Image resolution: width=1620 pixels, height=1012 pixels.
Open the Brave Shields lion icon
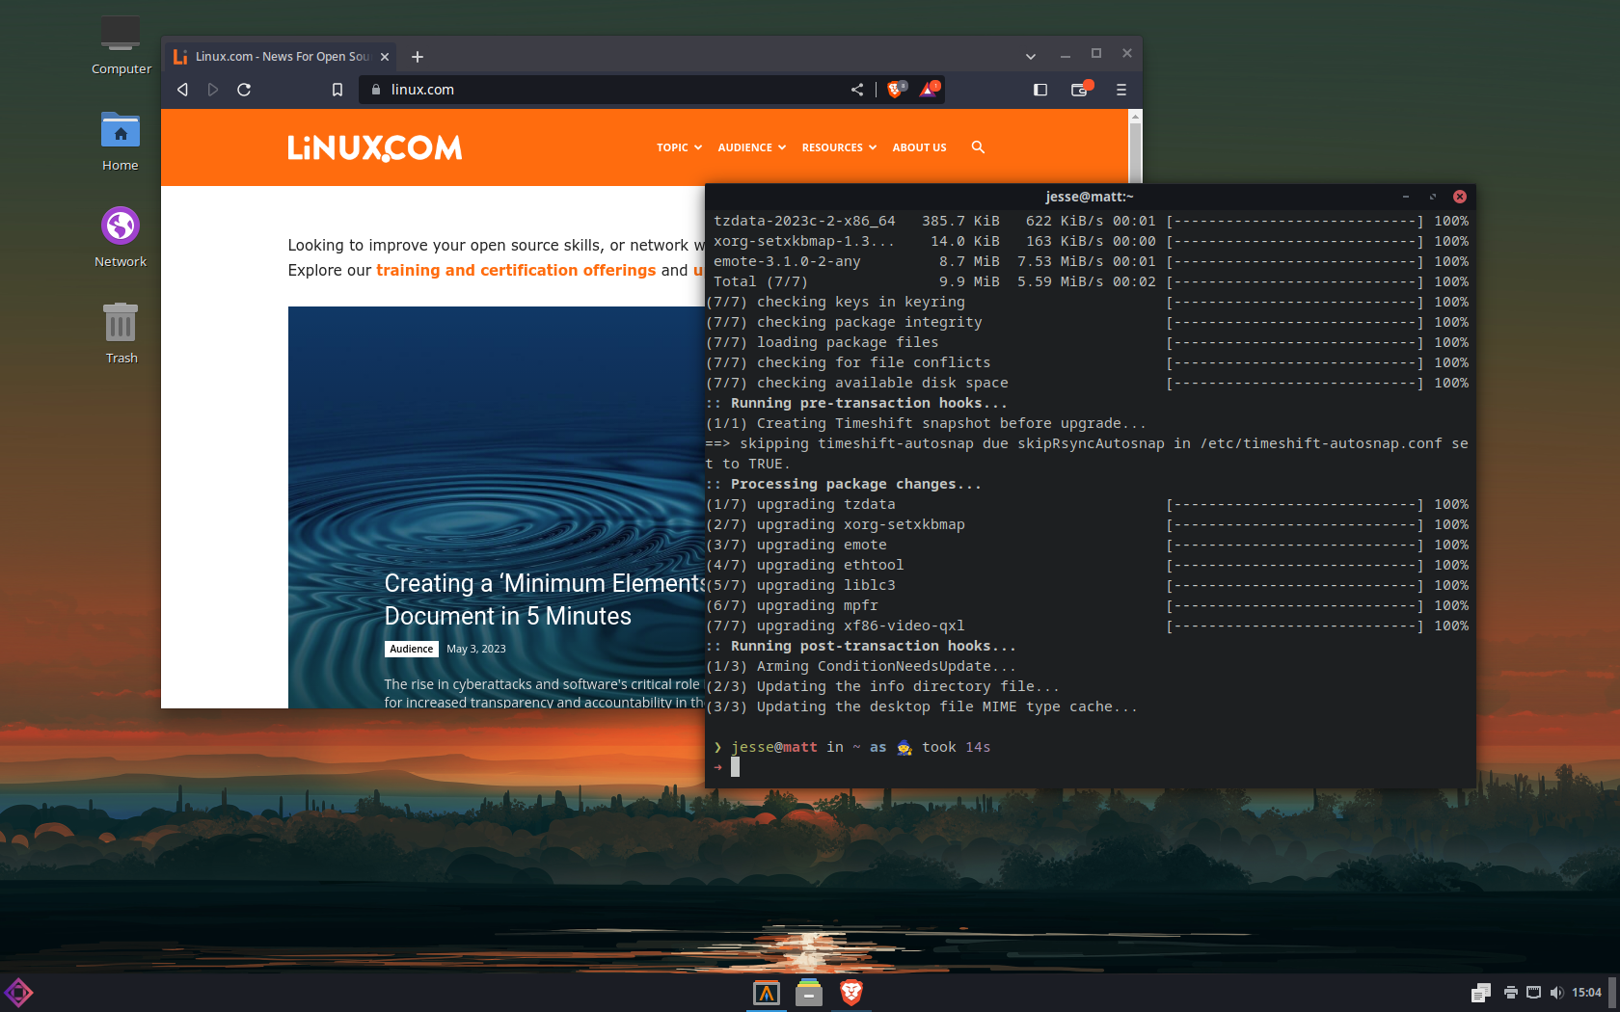point(896,90)
